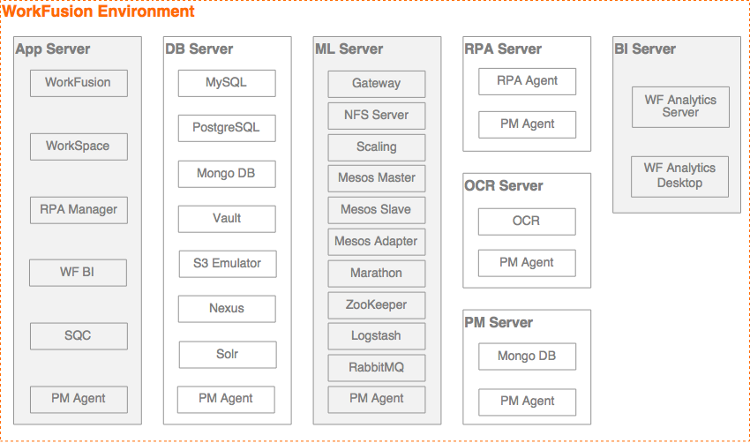Select the WF Analytics Desktop box
The height and width of the screenshot is (443, 750).
(x=679, y=176)
